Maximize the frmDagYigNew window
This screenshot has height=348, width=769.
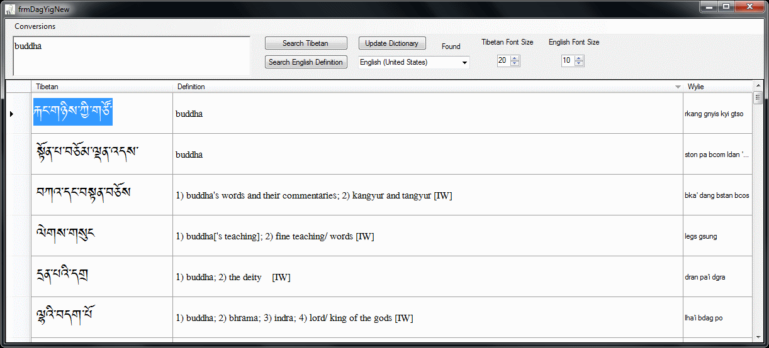click(726, 6)
